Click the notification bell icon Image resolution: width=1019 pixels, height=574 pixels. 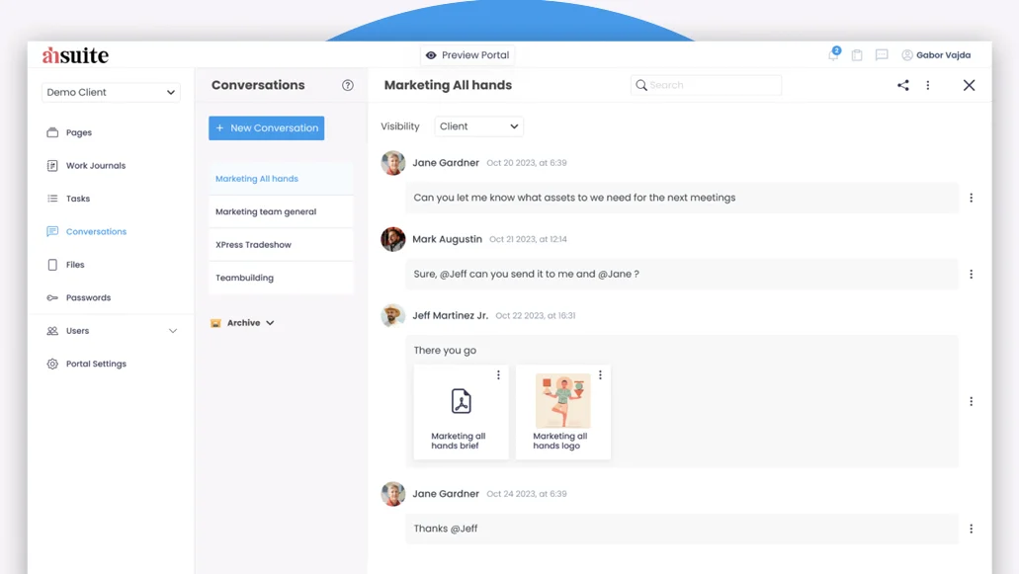click(833, 55)
